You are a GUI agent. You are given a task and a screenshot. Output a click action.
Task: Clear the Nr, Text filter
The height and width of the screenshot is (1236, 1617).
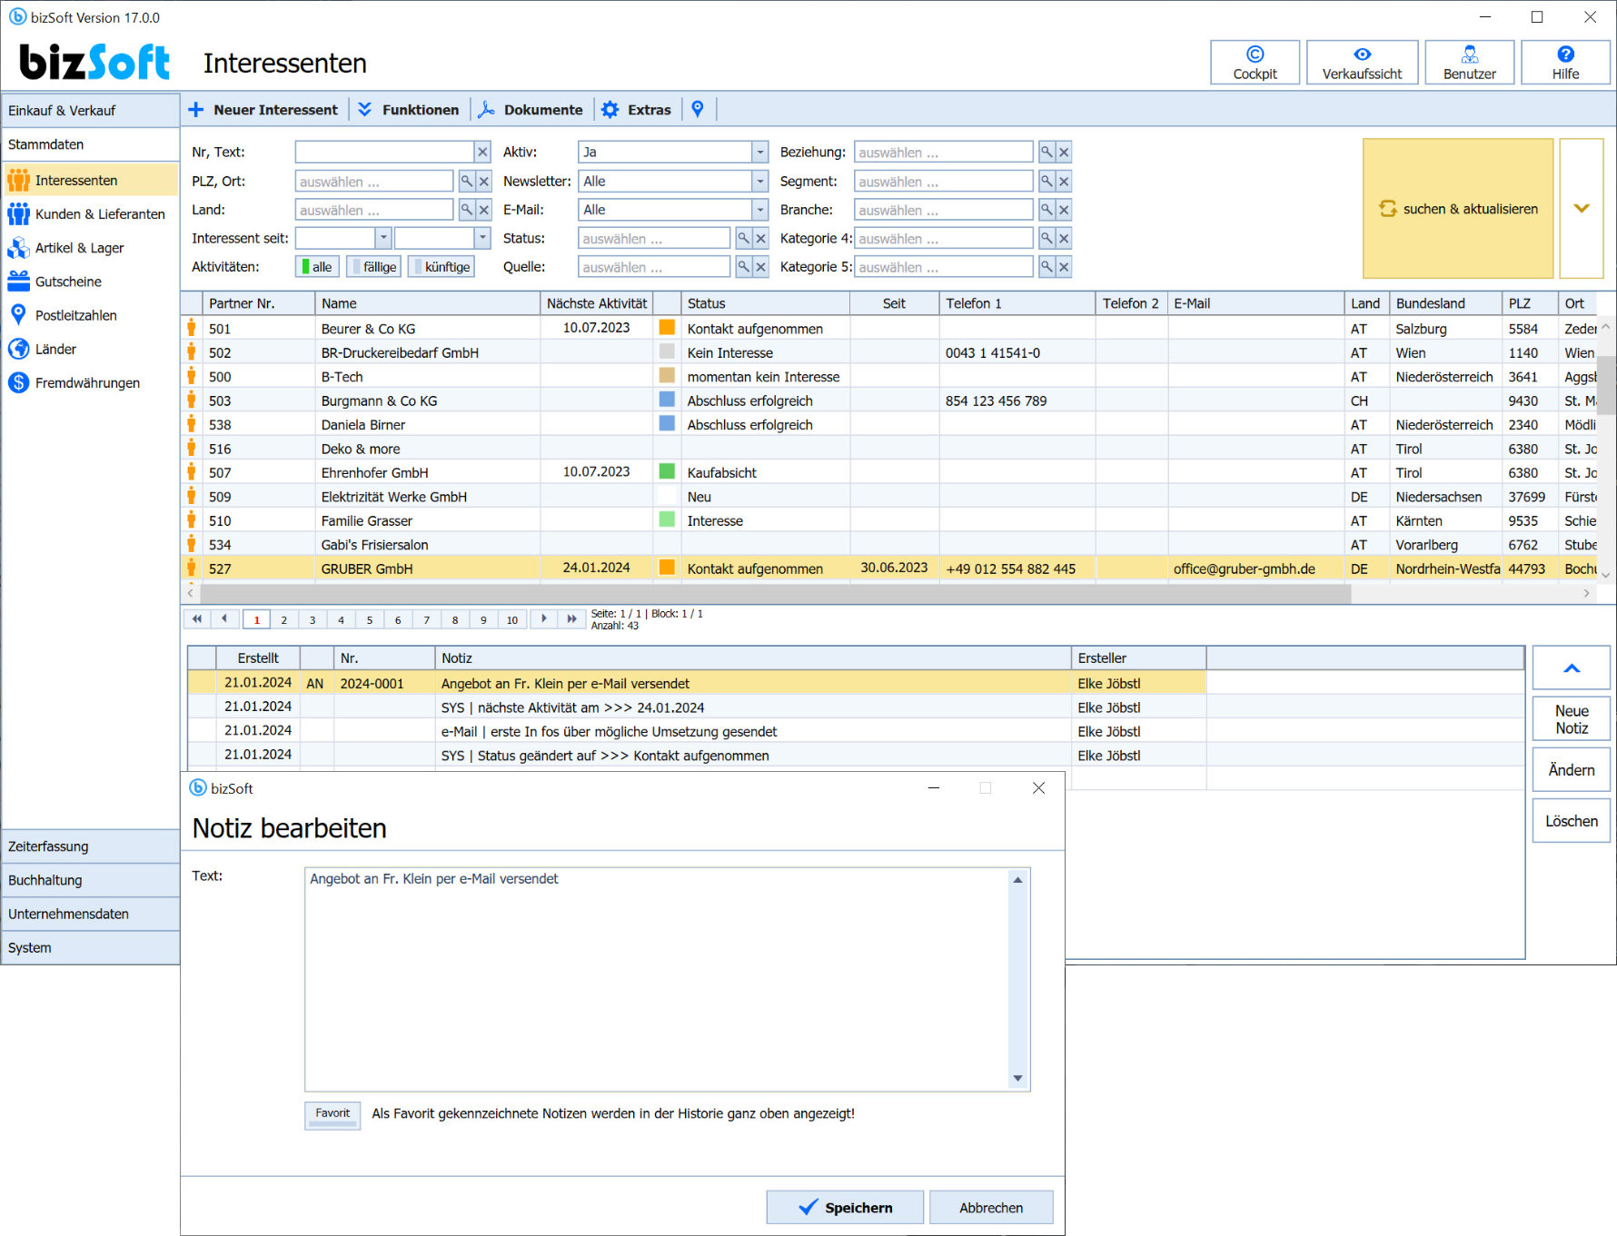click(x=482, y=152)
